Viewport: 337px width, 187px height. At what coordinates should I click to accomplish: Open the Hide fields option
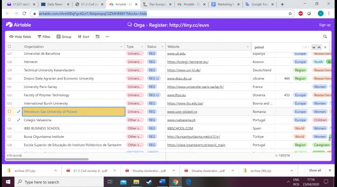pyautogui.click(x=20, y=37)
